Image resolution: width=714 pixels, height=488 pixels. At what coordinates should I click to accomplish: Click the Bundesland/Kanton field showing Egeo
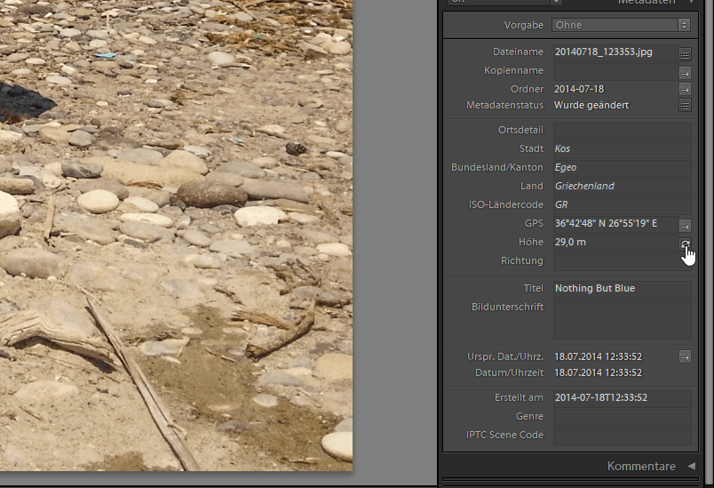621,168
